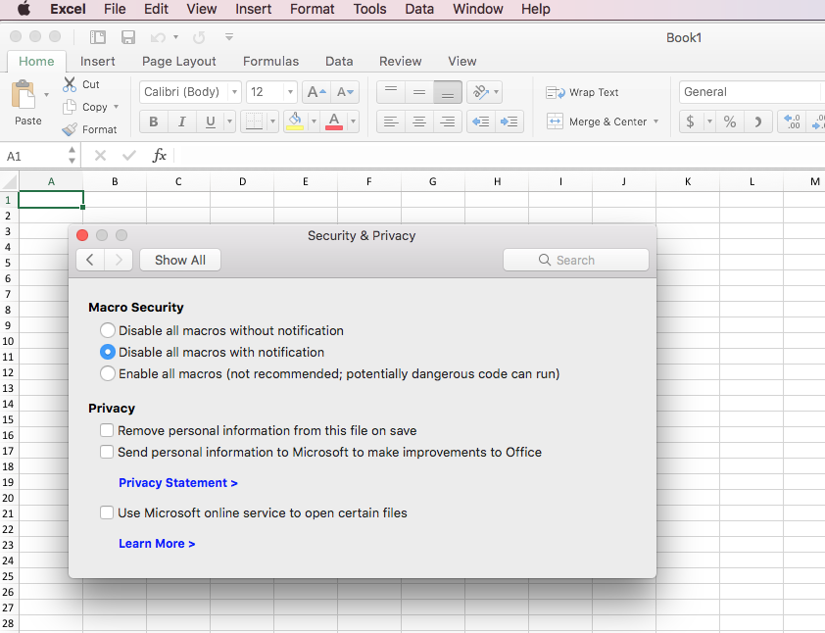Open the Tools menu
The width and height of the screenshot is (825, 633).
(369, 9)
